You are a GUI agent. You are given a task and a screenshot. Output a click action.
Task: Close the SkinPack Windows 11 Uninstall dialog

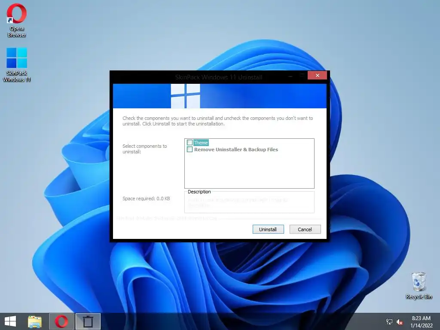pos(317,75)
